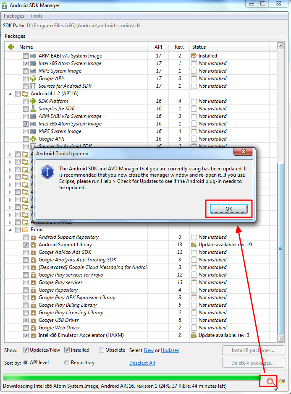The height and width of the screenshot is (394, 291).
Task: Click the Google Web Driver package icon
Action: click(x=33, y=328)
